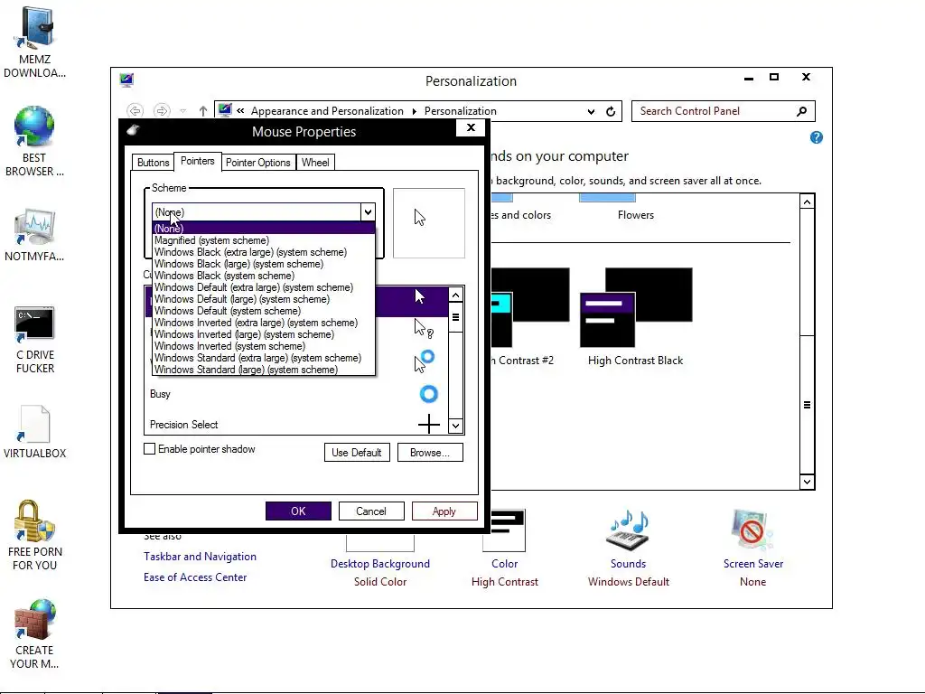Enable pointer shadow checkbox

(x=150, y=449)
